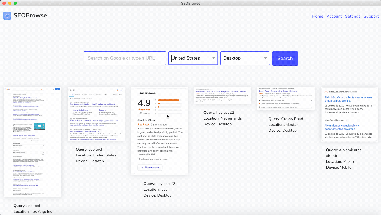Click the 4.9 rating number in thumbnail
Image resolution: width=381 pixels, height=215 pixels.
pos(144,103)
